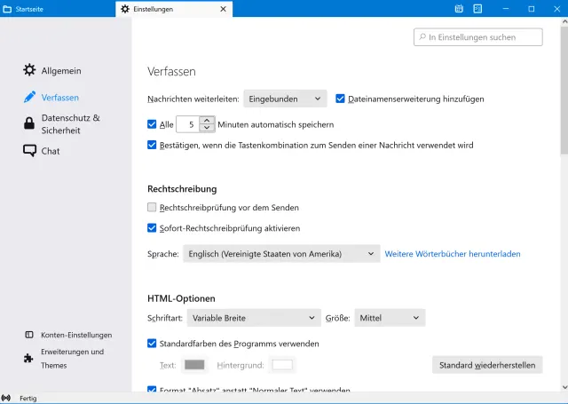The width and height of the screenshot is (568, 404).
Task: Open the calendar icon in title bar
Action: [x=459, y=9]
